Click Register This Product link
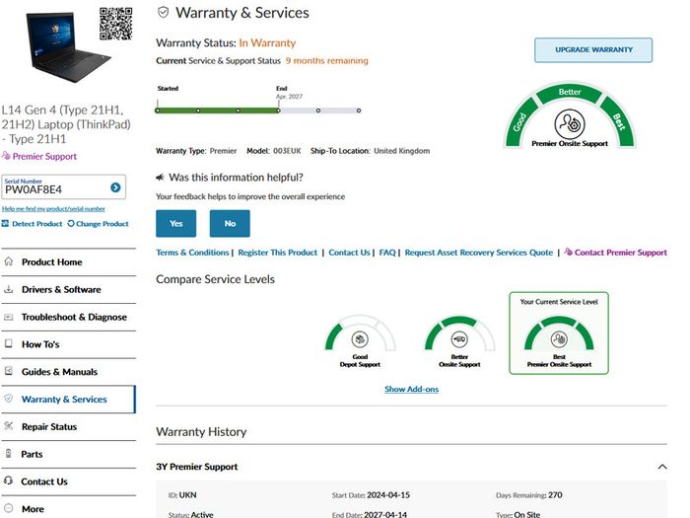The width and height of the screenshot is (690, 518). pyautogui.click(x=277, y=253)
